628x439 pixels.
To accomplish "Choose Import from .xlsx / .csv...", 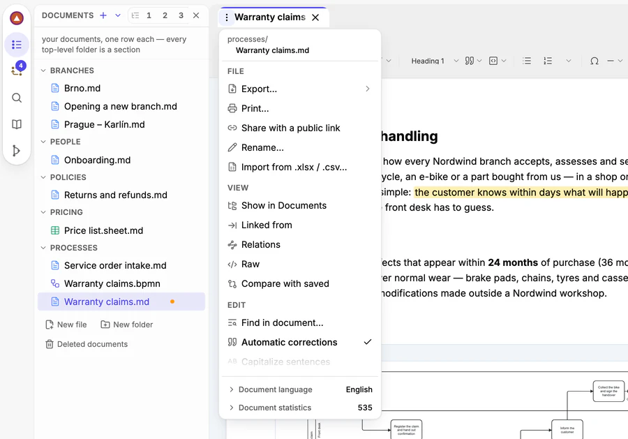I will pos(299,168).
